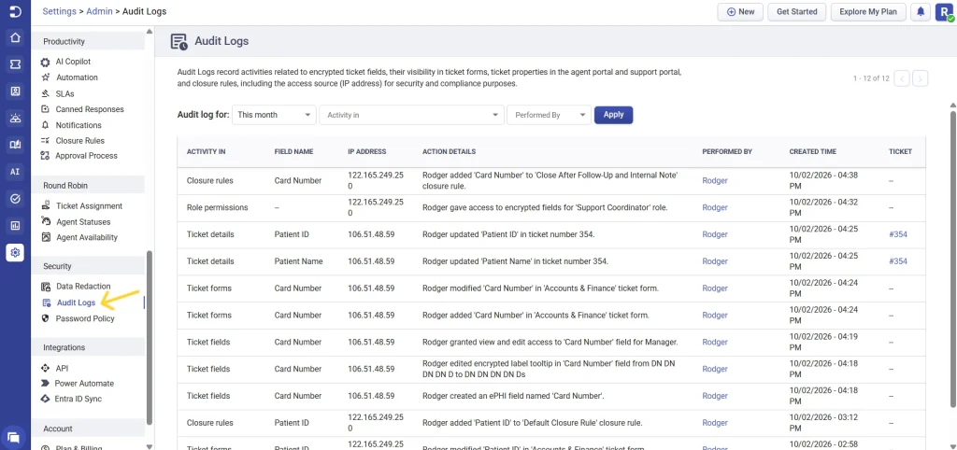Click the Agent Availability icon

(x=45, y=237)
